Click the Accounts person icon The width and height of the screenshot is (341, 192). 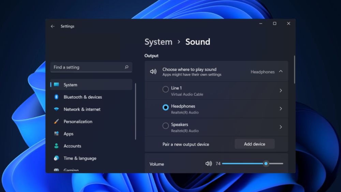click(x=56, y=146)
